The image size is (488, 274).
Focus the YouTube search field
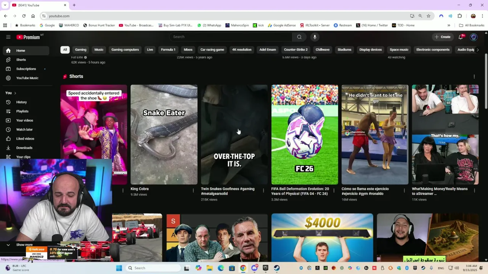coord(231,37)
